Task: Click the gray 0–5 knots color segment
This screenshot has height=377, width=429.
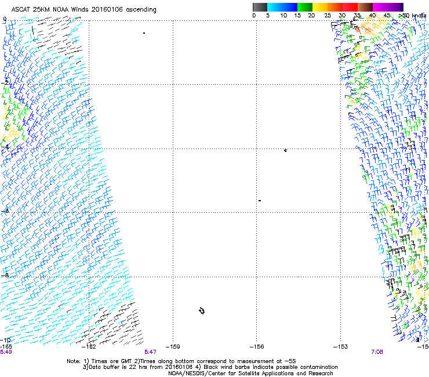Action: (x=260, y=7)
